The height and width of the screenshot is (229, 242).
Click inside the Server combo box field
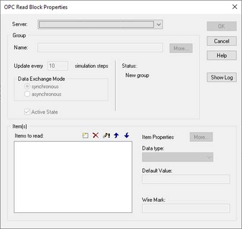tap(96, 24)
